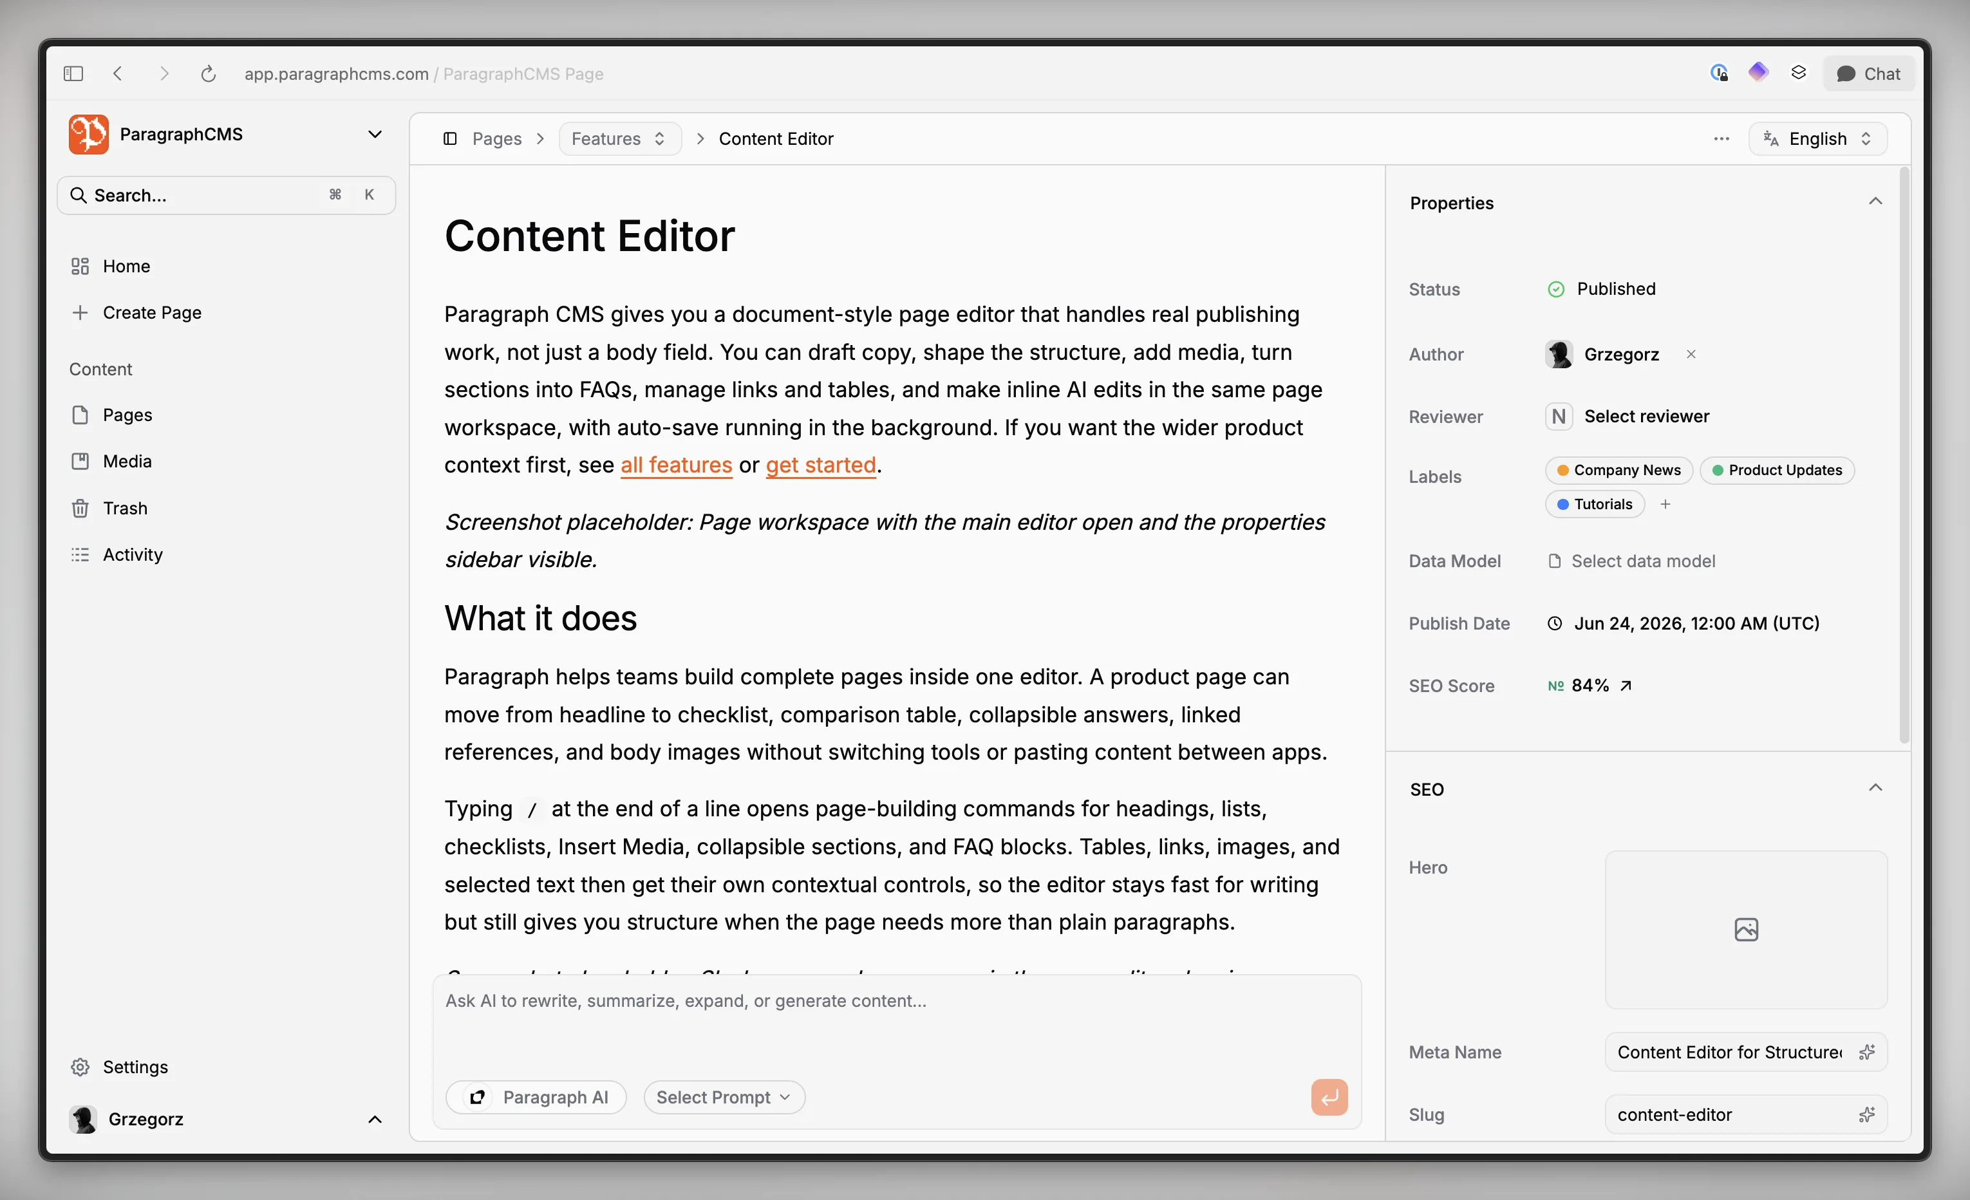Screen dimensions: 1970x1200
Task: Go forward with the browser forward arrow
Action: (x=165, y=73)
